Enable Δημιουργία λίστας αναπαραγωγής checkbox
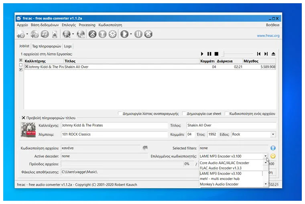Image resolution: width=305 pixels, height=204 pixels. point(120,114)
